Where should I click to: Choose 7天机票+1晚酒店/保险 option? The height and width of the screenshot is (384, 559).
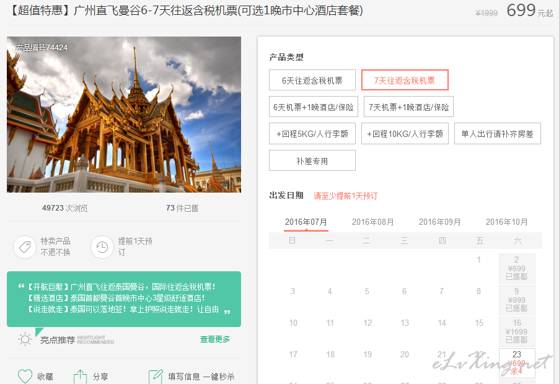408,107
